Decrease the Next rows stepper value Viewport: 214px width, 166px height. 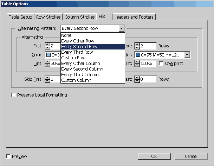point(137,48)
